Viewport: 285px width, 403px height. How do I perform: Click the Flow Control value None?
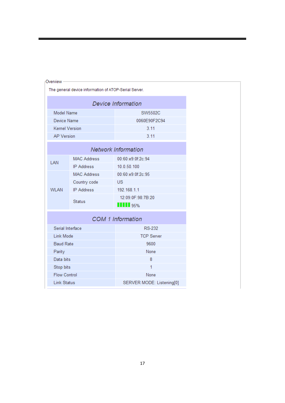coord(151,275)
